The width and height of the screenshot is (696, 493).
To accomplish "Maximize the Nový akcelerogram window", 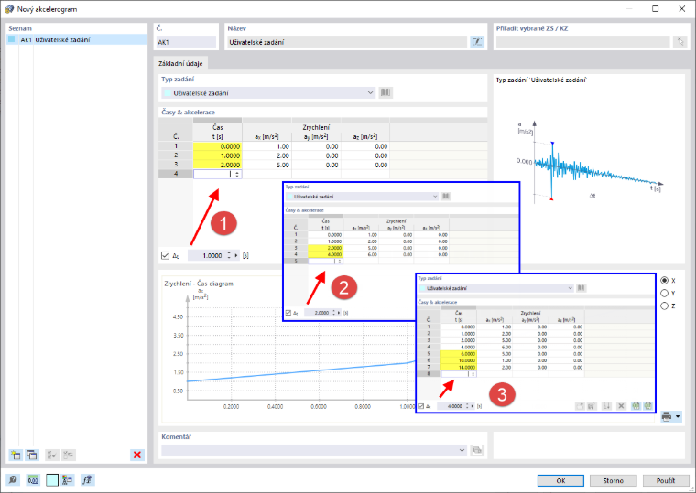I will click(x=655, y=9).
